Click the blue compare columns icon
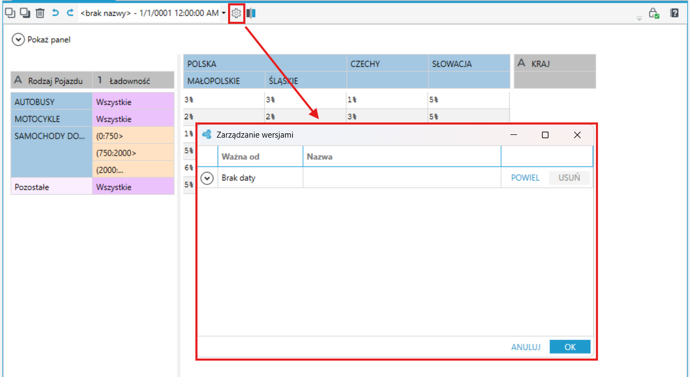690x377 pixels. 251,13
